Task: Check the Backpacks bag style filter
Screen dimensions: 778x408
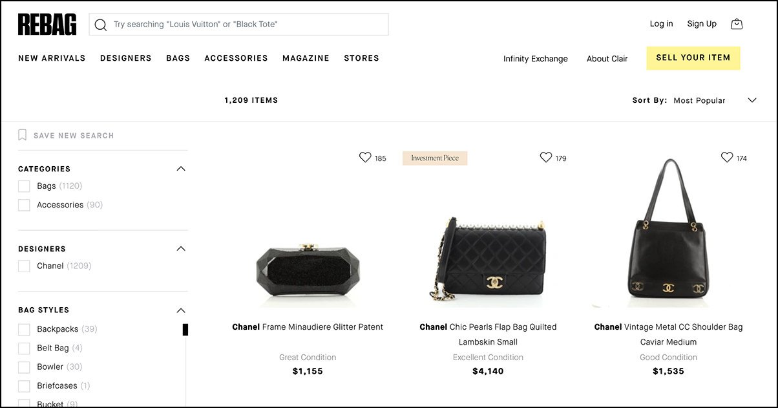Action: point(24,329)
